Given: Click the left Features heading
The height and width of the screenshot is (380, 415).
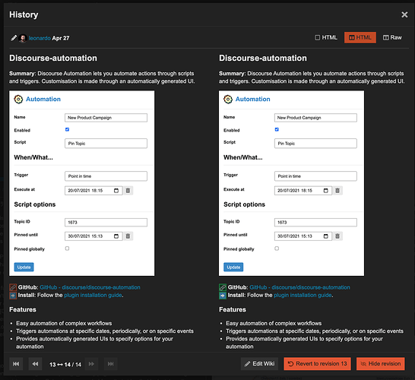Looking at the screenshot, I should pos(23,309).
